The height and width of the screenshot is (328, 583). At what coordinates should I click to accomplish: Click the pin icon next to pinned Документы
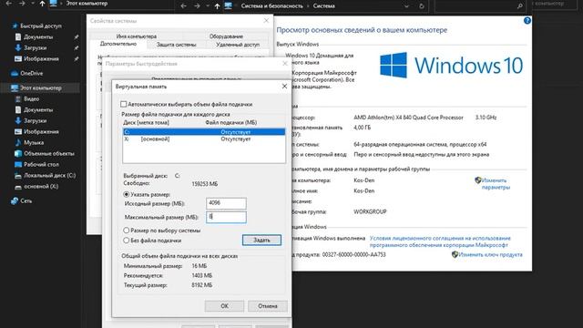(76, 36)
